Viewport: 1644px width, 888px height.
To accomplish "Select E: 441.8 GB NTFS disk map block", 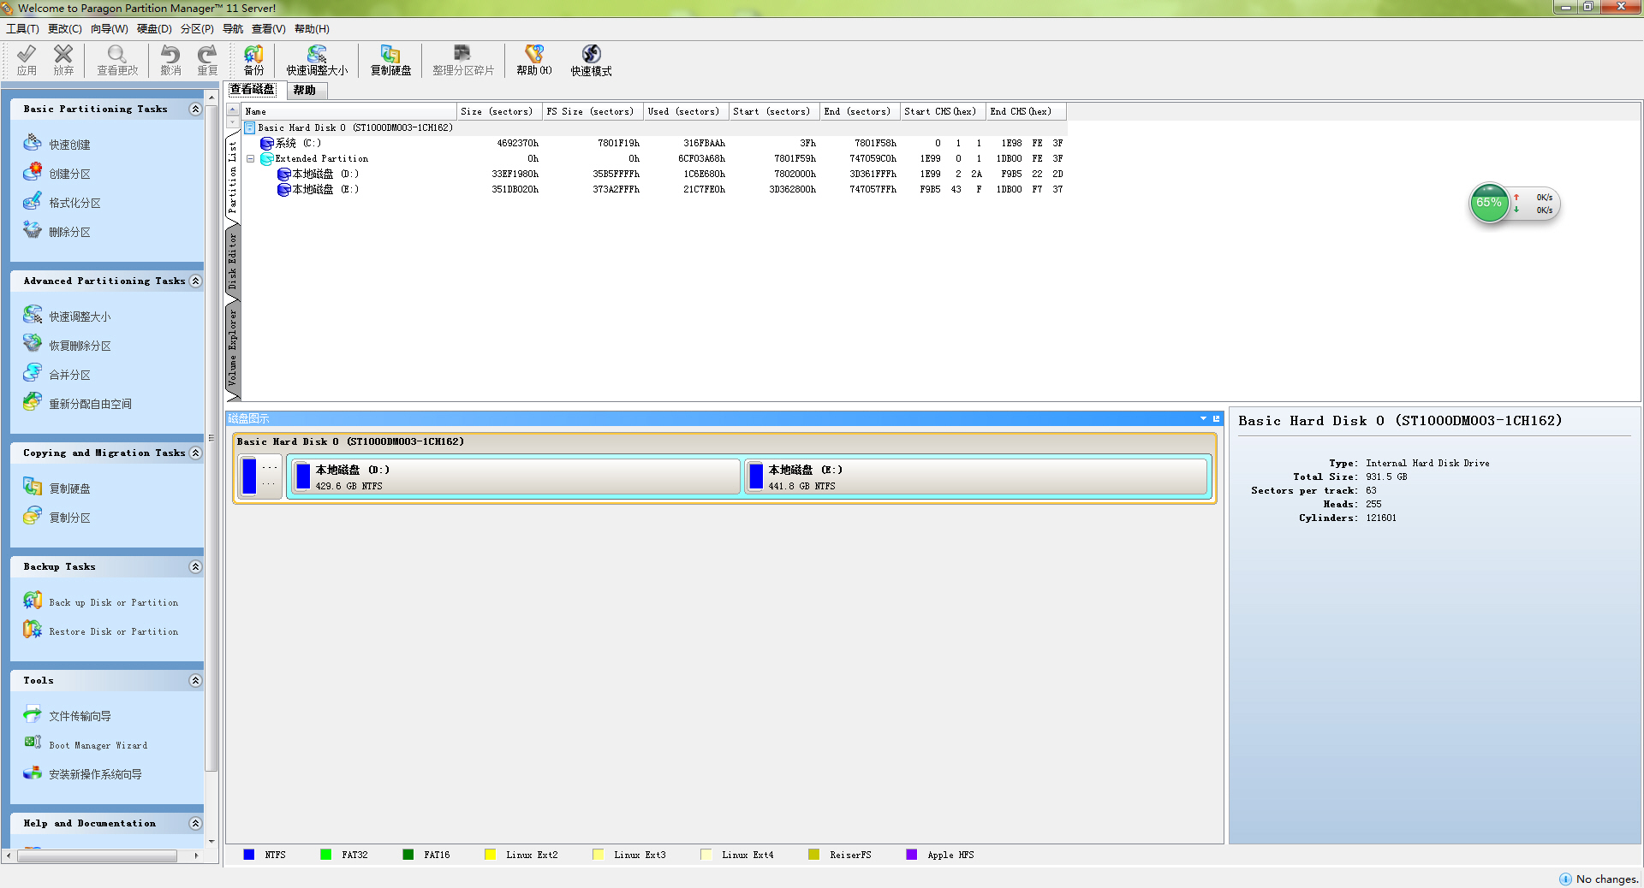I will pos(976,477).
